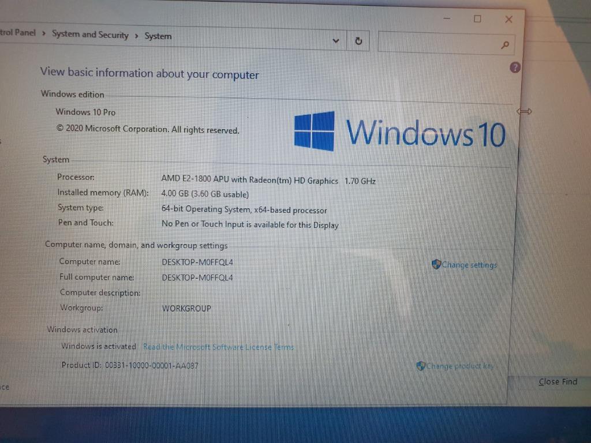The height and width of the screenshot is (443, 591).
Task: Click the Computer description label
Action: [x=100, y=292]
